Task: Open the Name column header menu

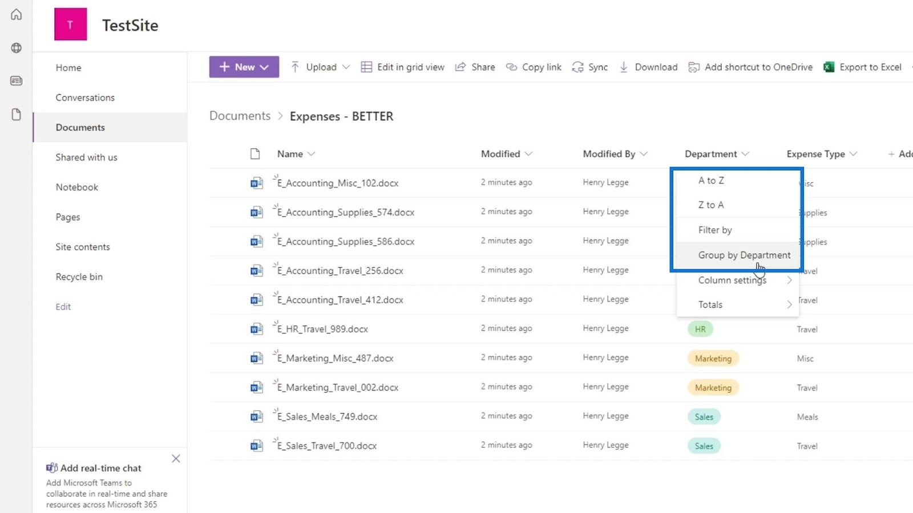Action: (x=296, y=154)
